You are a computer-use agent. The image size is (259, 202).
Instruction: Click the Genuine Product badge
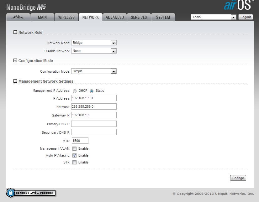[x=31, y=193]
